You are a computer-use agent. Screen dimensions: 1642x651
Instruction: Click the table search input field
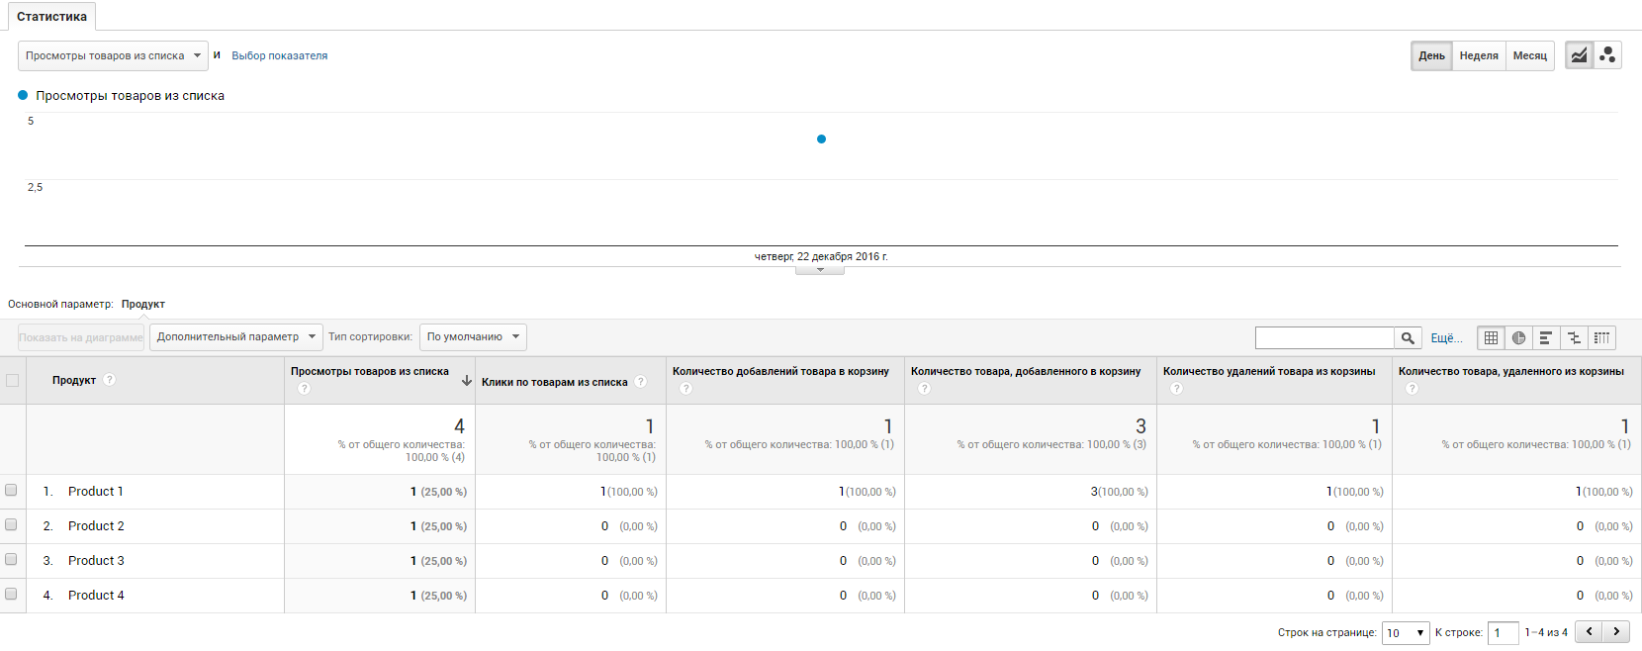(x=1324, y=337)
